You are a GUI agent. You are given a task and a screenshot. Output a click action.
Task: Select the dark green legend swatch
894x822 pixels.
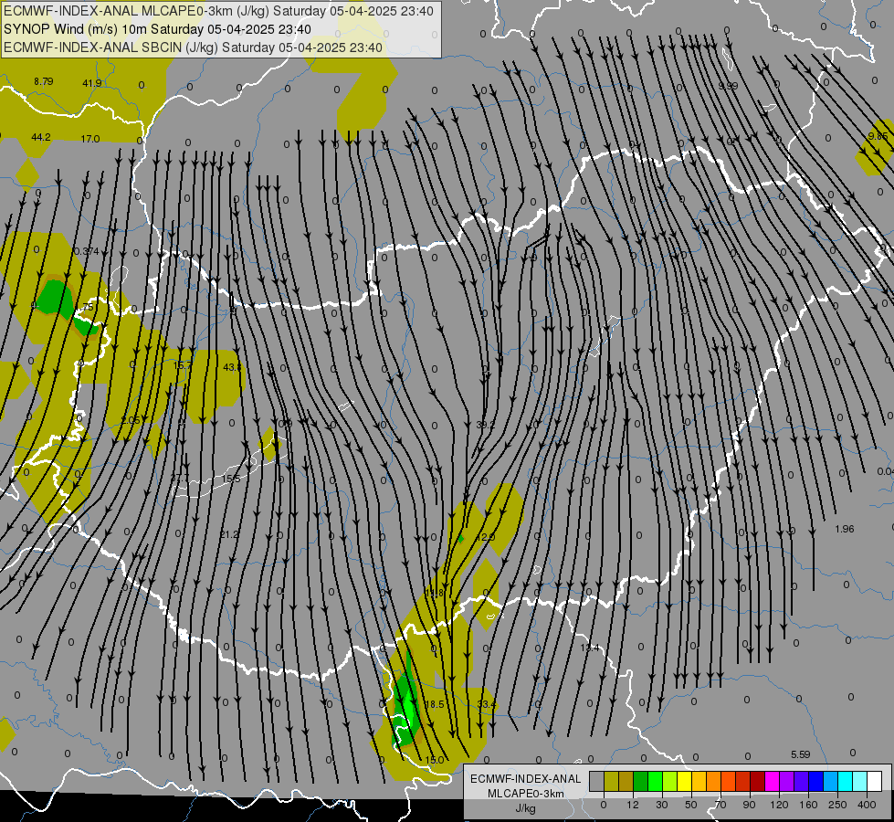[640, 782]
